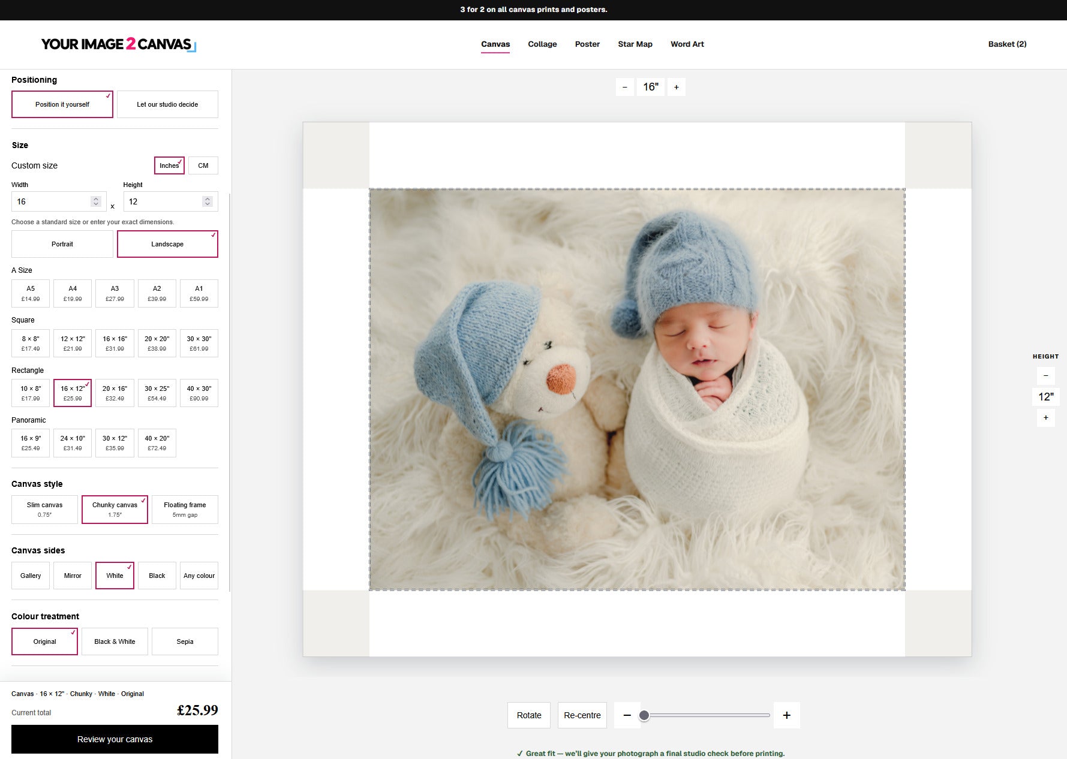This screenshot has width=1067, height=759.
Task: Set canvas sides to Gallery
Action: [31, 576]
